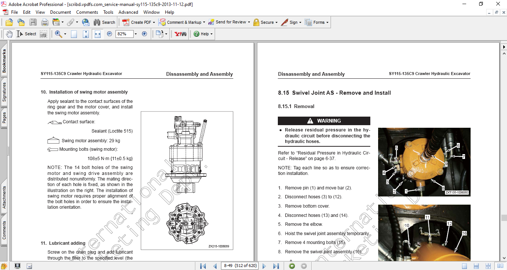This screenshot has width=507, height=270.
Task: Select the Hand tool
Action: [x=9, y=34]
